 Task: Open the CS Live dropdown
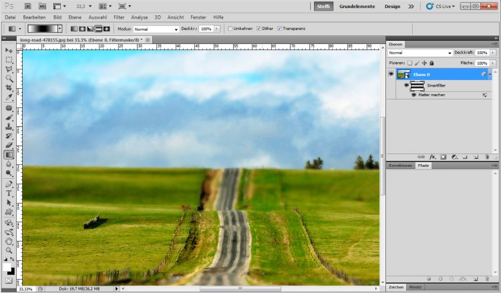pos(441,7)
